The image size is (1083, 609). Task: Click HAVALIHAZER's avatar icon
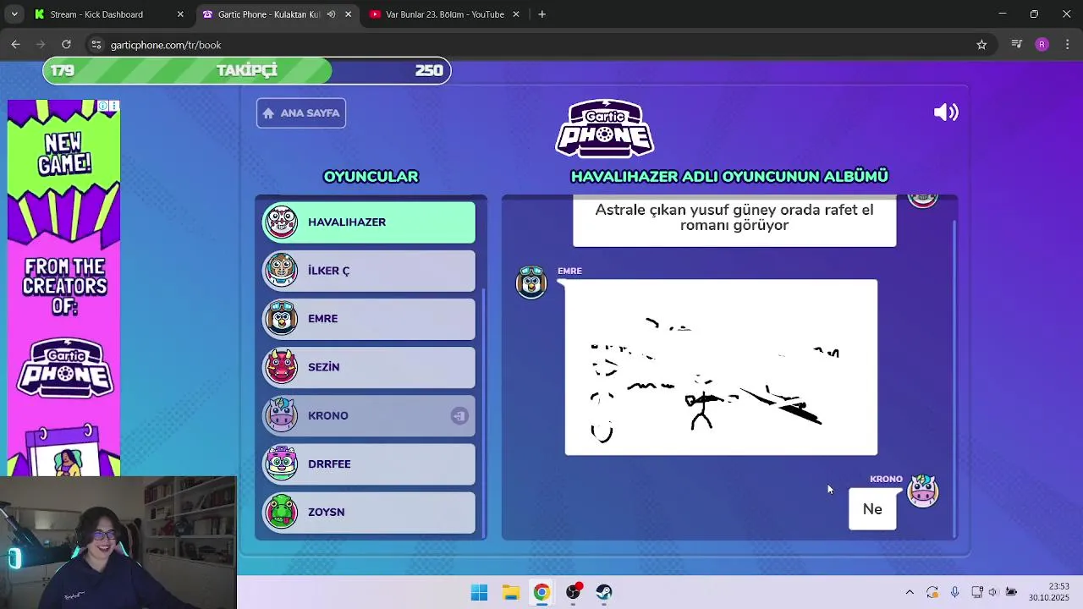tap(281, 222)
